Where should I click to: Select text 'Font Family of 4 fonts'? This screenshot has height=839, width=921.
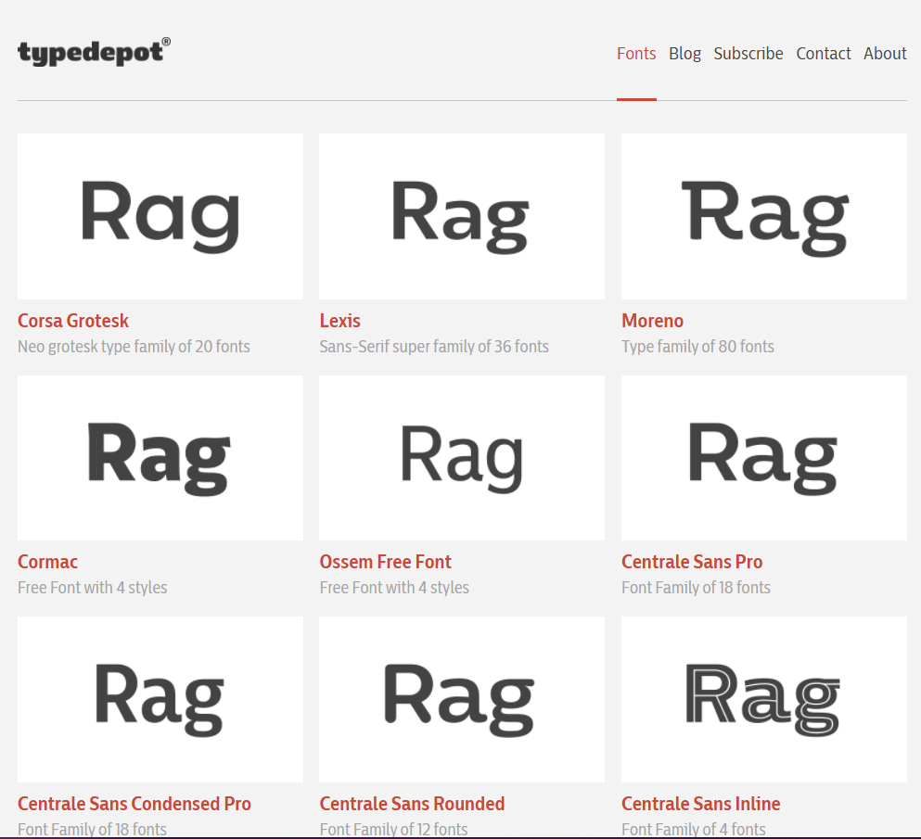[694, 829]
